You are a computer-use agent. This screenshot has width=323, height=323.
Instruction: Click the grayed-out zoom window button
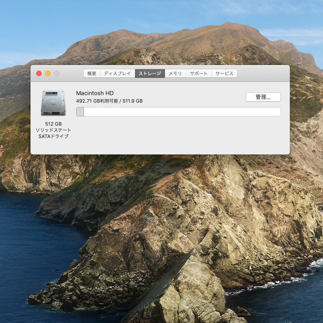coord(57,73)
